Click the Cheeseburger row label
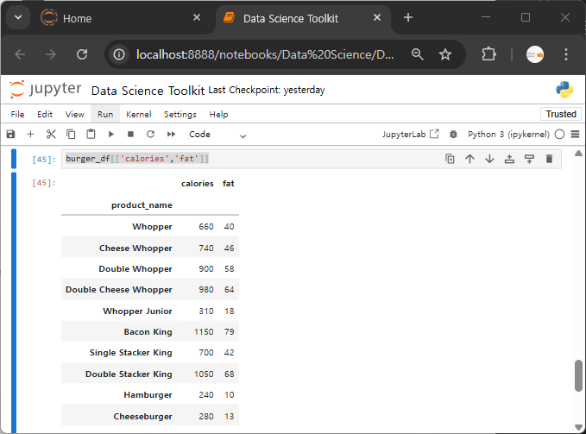586x434 pixels. [x=142, y=417]
